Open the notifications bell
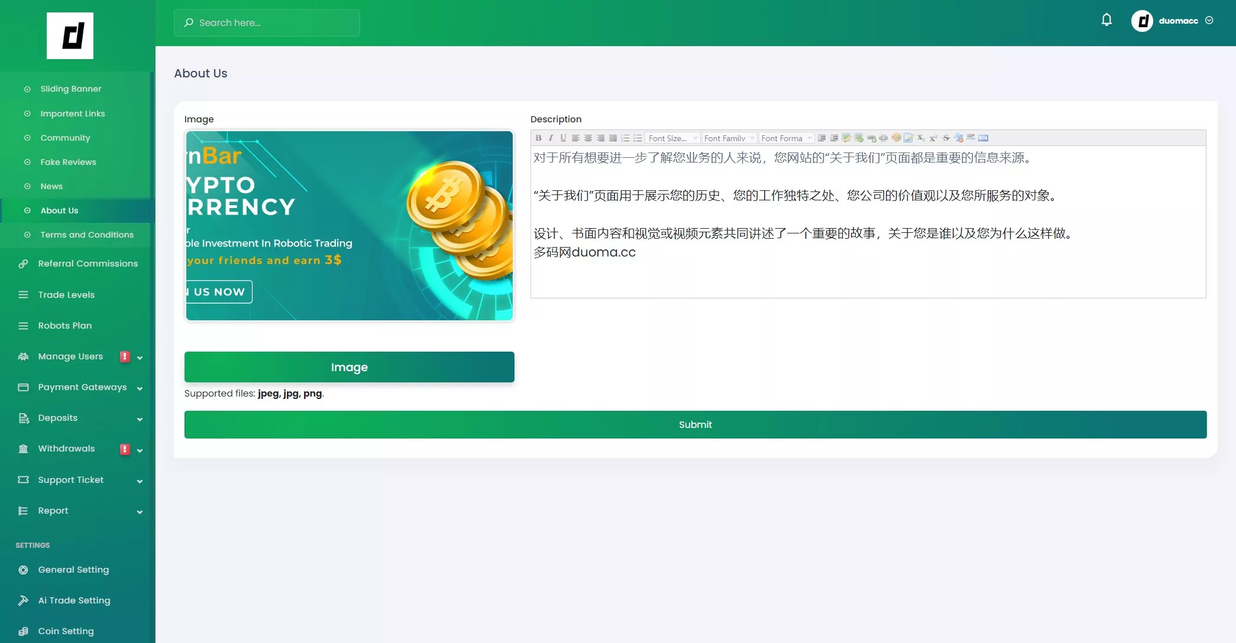Screen dimensions: 1236x643 pyautogui.click(x=1106, y=20)
